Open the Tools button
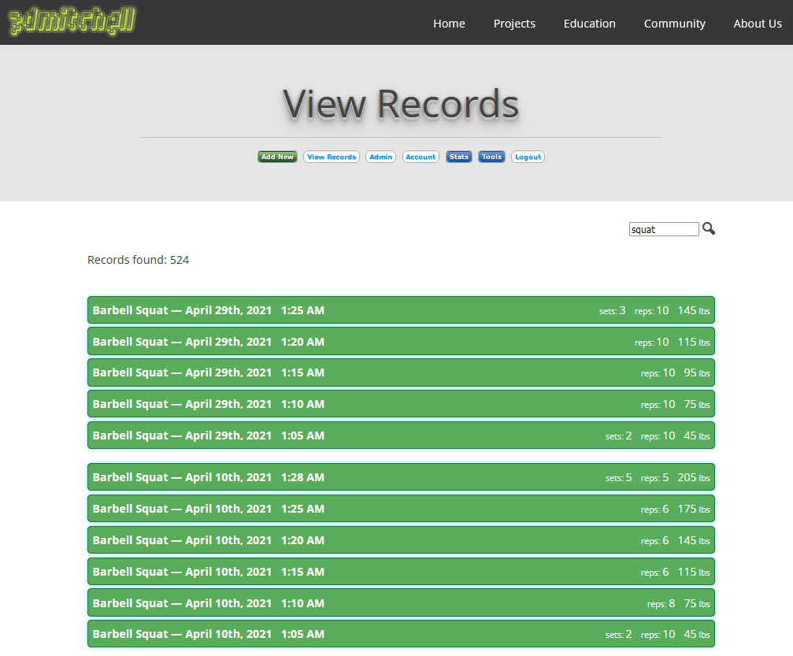 coord(491,157)
